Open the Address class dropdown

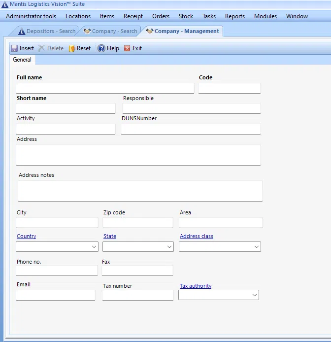tap(257, 246)
